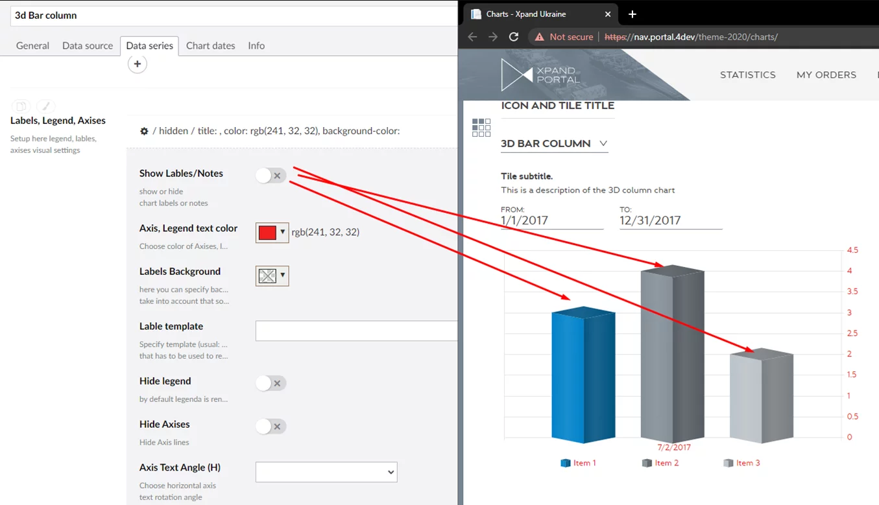Screen dimensions: 879x505
Task: Reload the page with browser refresh icon
Action: (514, 37)
